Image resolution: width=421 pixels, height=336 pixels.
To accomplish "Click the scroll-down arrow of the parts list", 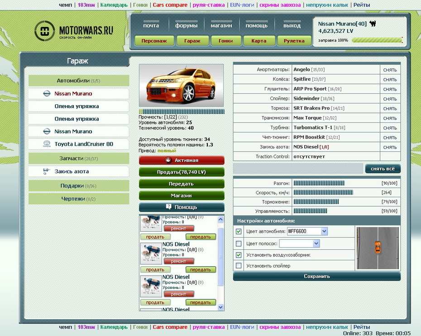I will click(220, 307).
